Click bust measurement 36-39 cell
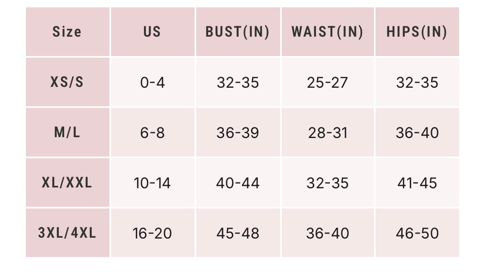This screenshot has width=485, height=274. 238,133
